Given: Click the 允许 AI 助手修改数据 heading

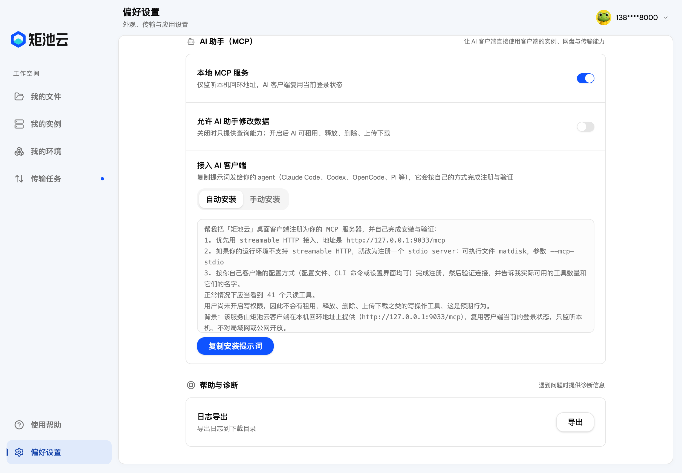Looking at the screenshot, I should point(233,121).
